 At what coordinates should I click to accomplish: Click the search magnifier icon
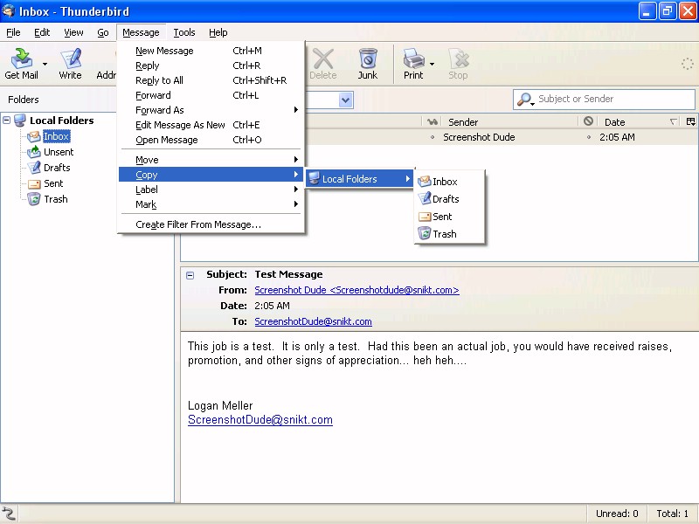click(x=525, y=100)
